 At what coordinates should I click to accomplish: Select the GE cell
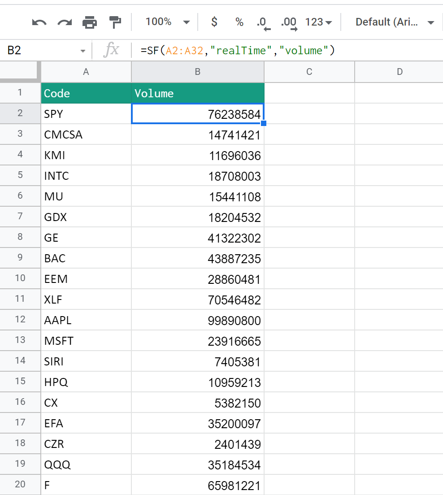pyautogui.click(x=86, y=237)
